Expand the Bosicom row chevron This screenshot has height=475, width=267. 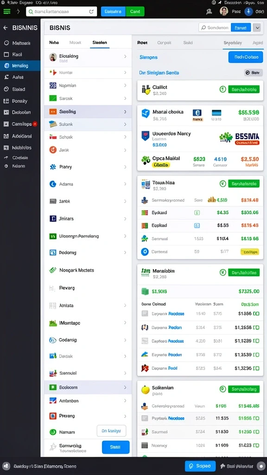(x=125, y=387)
